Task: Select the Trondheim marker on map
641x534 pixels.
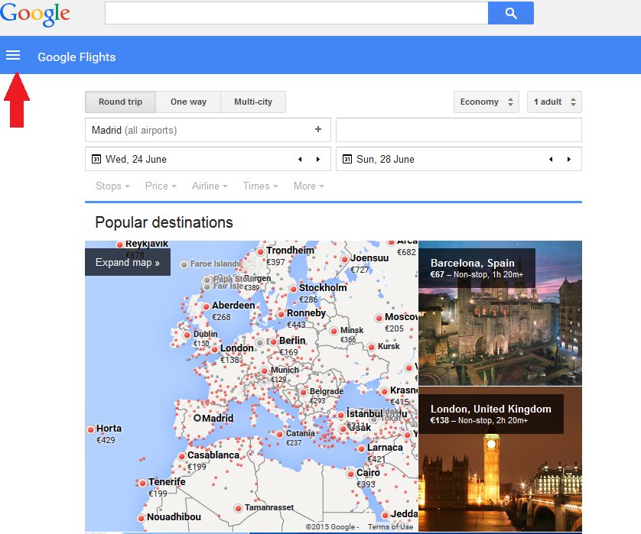Action: click(260, 251)
